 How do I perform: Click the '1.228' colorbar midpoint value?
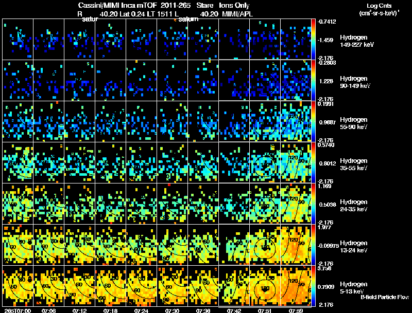[x=326, y=81]
